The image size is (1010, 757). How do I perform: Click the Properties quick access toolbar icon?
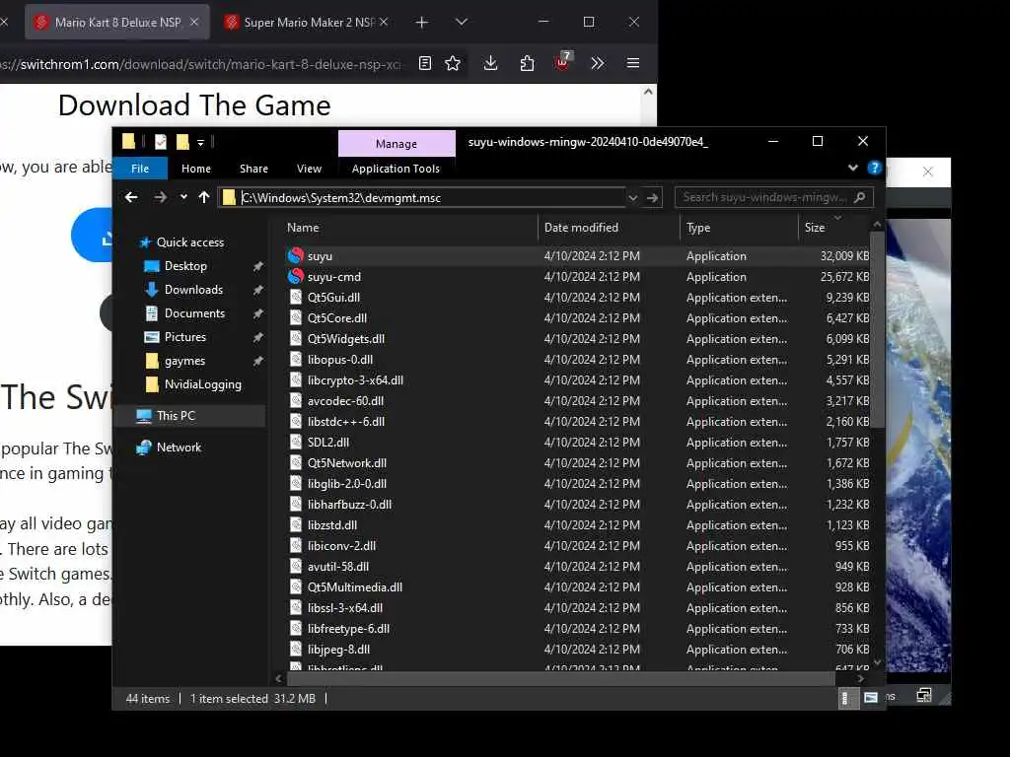(161, 142)
